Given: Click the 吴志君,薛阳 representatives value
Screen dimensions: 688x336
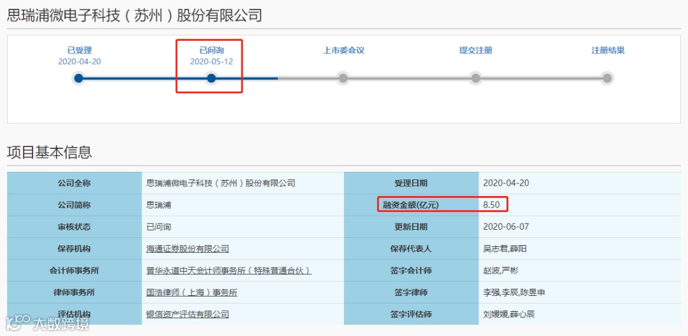Looking at the screenshot, I should (505, 249).
